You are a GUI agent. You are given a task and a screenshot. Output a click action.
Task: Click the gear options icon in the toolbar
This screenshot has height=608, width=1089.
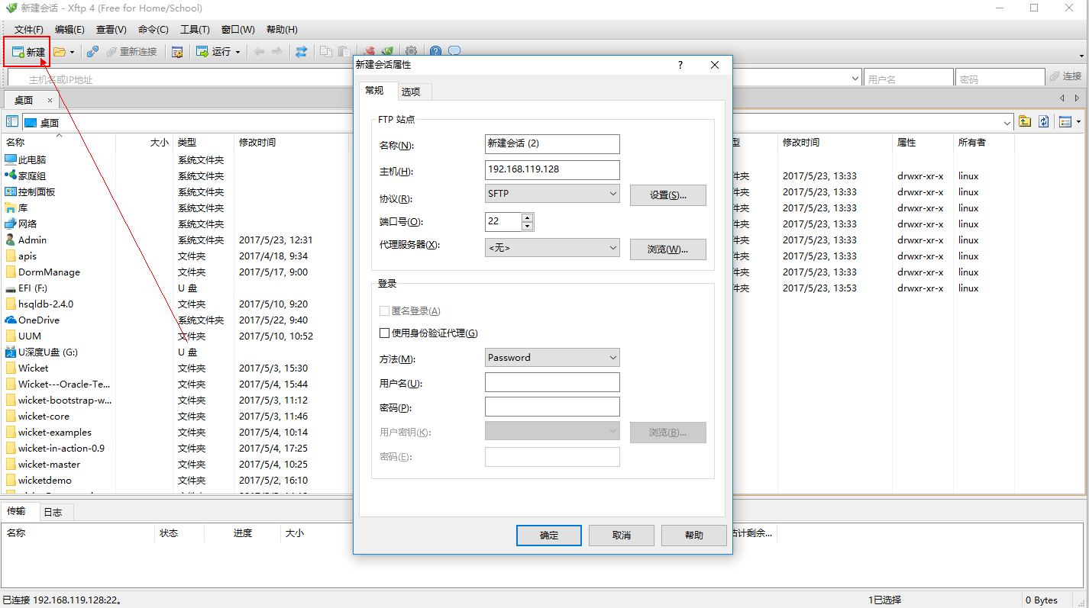[411, 52]
